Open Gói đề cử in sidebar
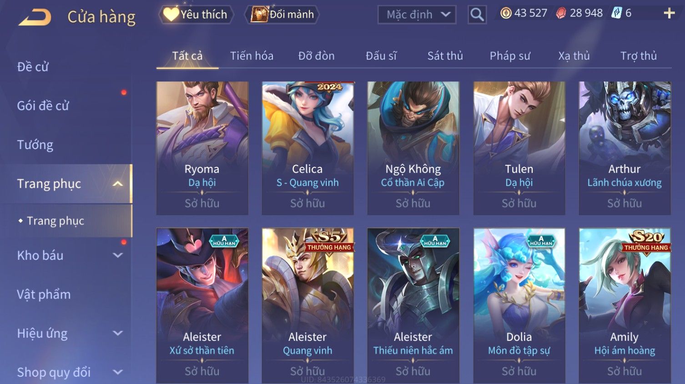Image resolution: width=685 pixels, height=384 pixels. (x=43, y=105)
